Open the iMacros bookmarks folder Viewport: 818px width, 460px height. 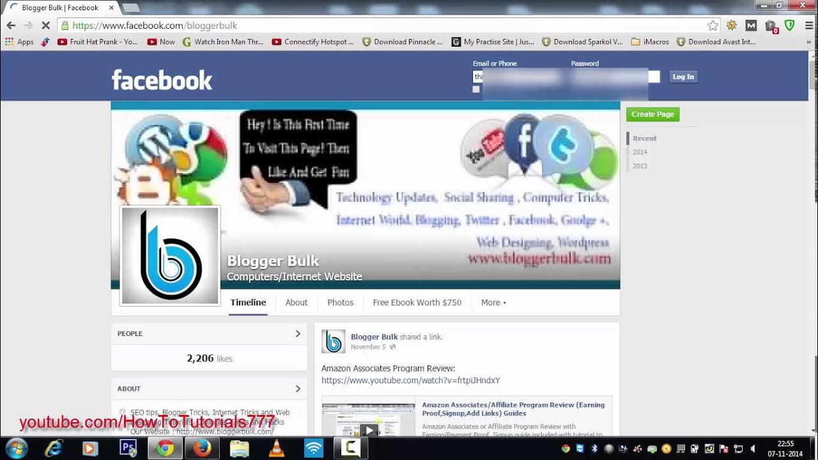[x=650, y=42]
